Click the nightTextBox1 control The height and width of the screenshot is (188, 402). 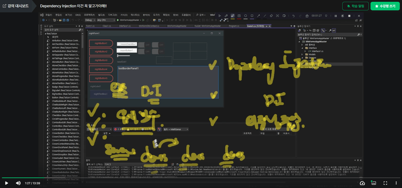tap(101, 94)
